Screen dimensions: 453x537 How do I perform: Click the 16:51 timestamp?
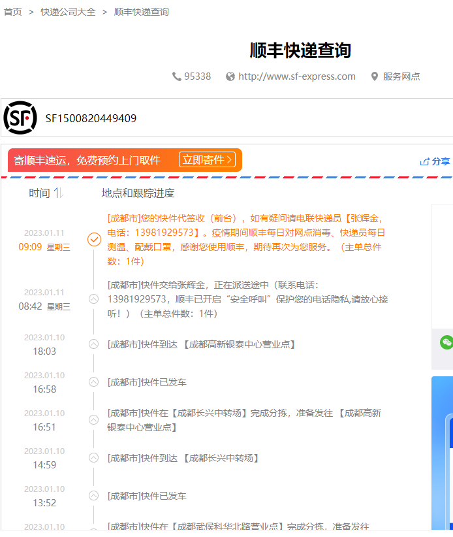tap(44, 427)
